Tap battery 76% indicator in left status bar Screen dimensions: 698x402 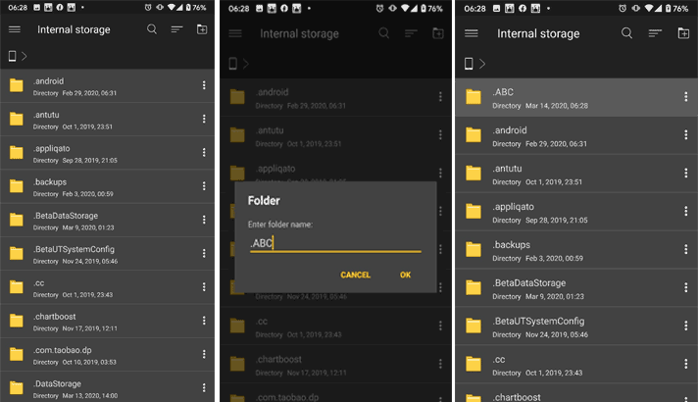195,8
